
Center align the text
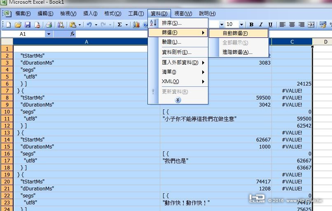292,25
